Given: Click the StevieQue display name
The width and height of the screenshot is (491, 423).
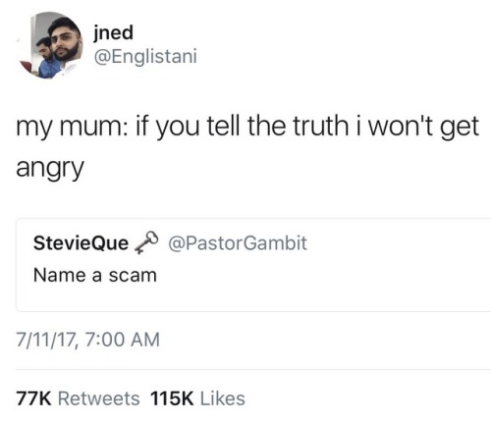Looking at the screenshot, I should pos(81,243).
